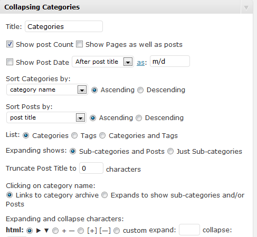Screen dimensions: 257x237
Task: Select Descending for Sort Categories
Action: click(140, 90)
